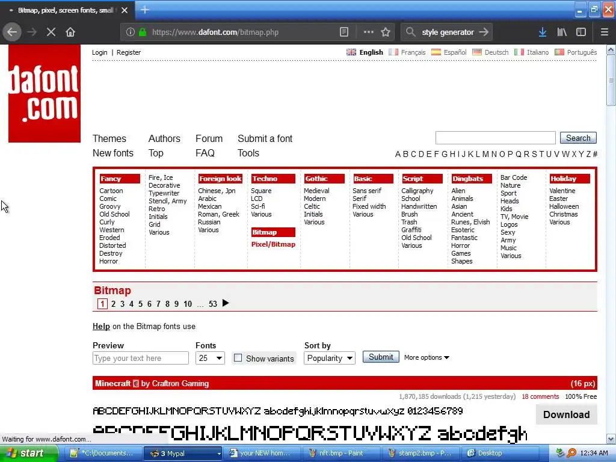The height and width of the screenshot is (462, 616).
Task: Open the Halloween subcategory
Action: coord(564,207)
